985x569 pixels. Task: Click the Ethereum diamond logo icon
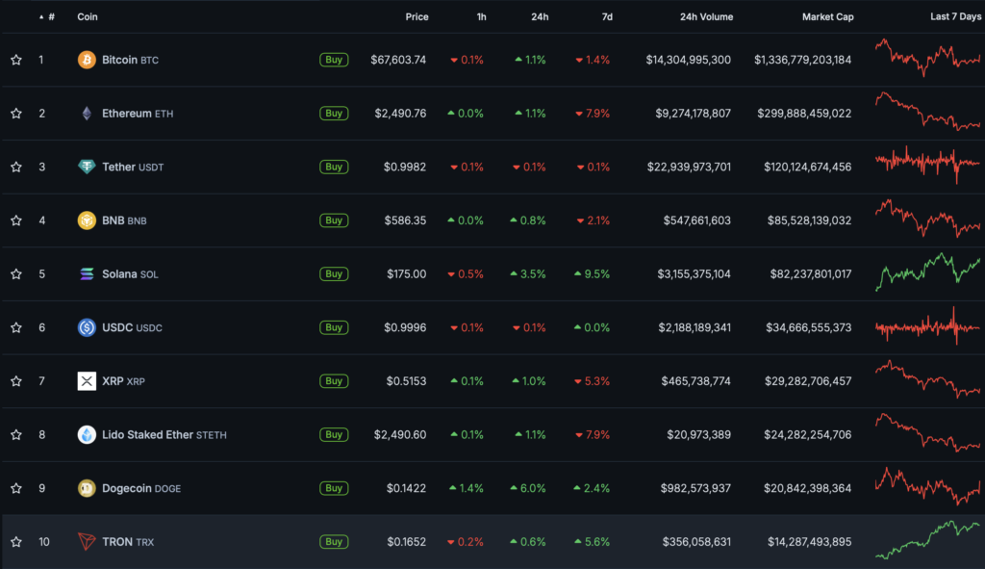[87, 114]
